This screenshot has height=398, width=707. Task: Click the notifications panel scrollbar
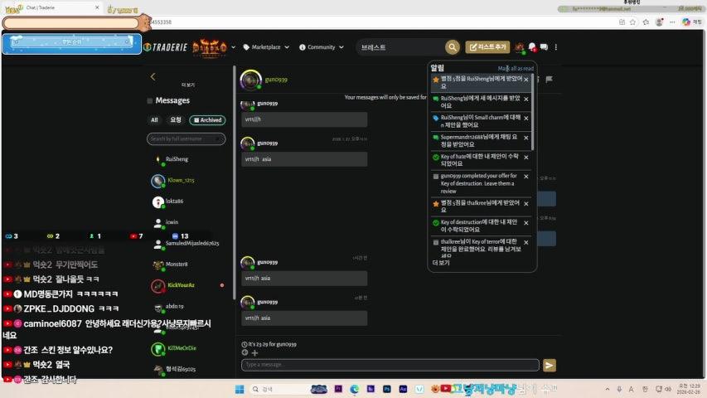(x=533, y=112)
